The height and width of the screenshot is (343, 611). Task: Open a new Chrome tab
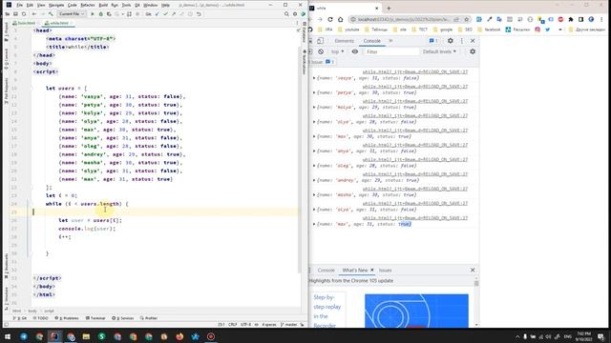click(389, 8)
